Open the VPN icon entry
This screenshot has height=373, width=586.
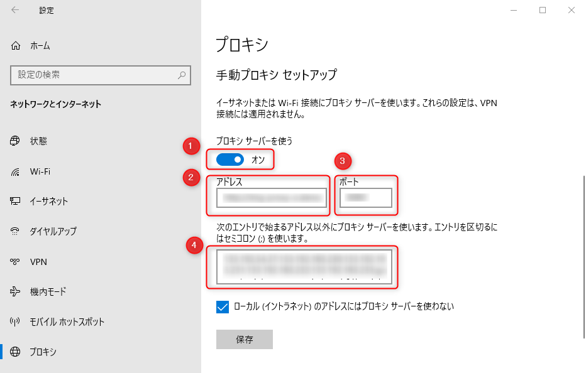pos(16,262)
